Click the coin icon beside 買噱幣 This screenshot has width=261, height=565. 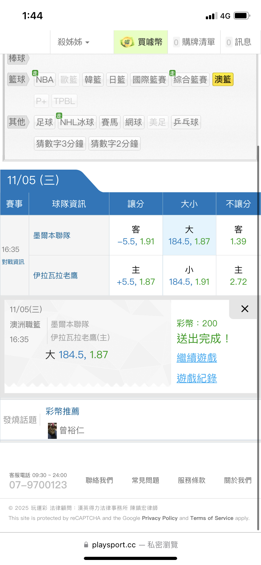coord(127,42)
